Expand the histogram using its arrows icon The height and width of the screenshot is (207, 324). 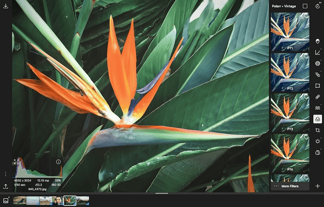16,161
